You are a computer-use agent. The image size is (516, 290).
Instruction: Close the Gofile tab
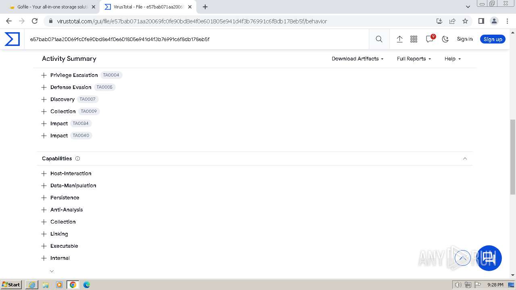pyautogui.click(x=94, y=7)
